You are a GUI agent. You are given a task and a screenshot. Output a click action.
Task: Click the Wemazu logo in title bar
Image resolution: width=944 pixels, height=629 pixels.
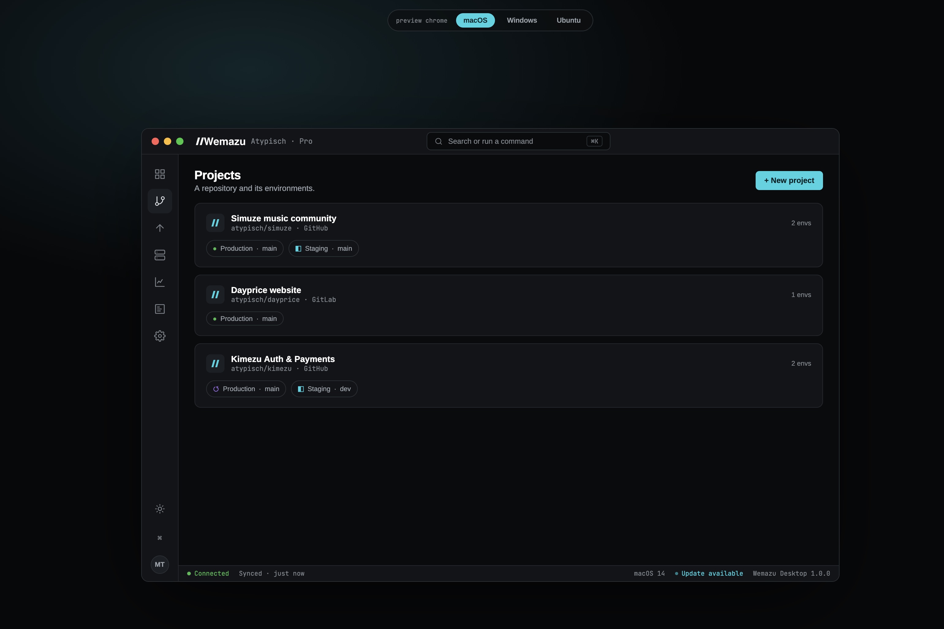221,141
